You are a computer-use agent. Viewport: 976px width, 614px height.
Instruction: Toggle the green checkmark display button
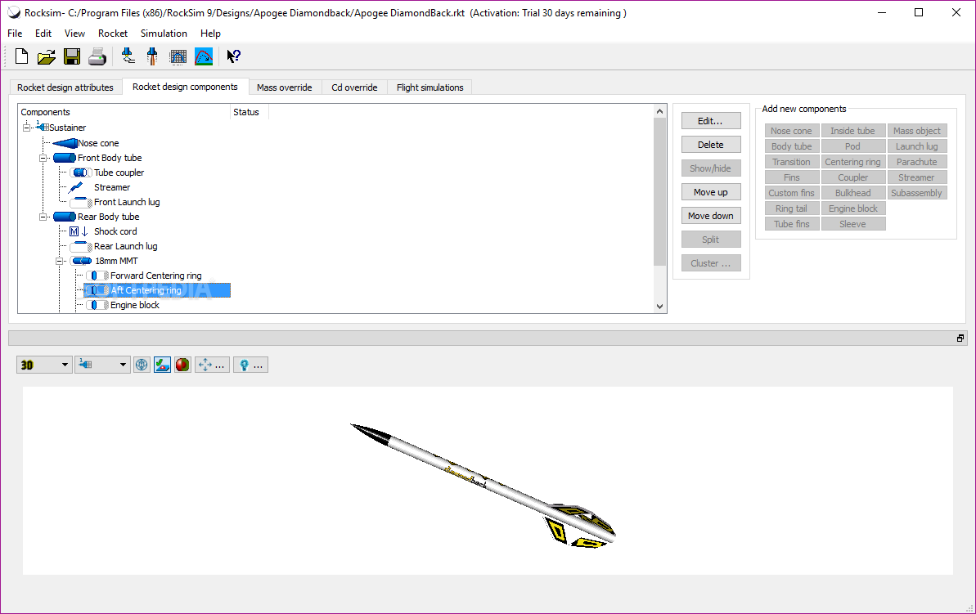163,365
